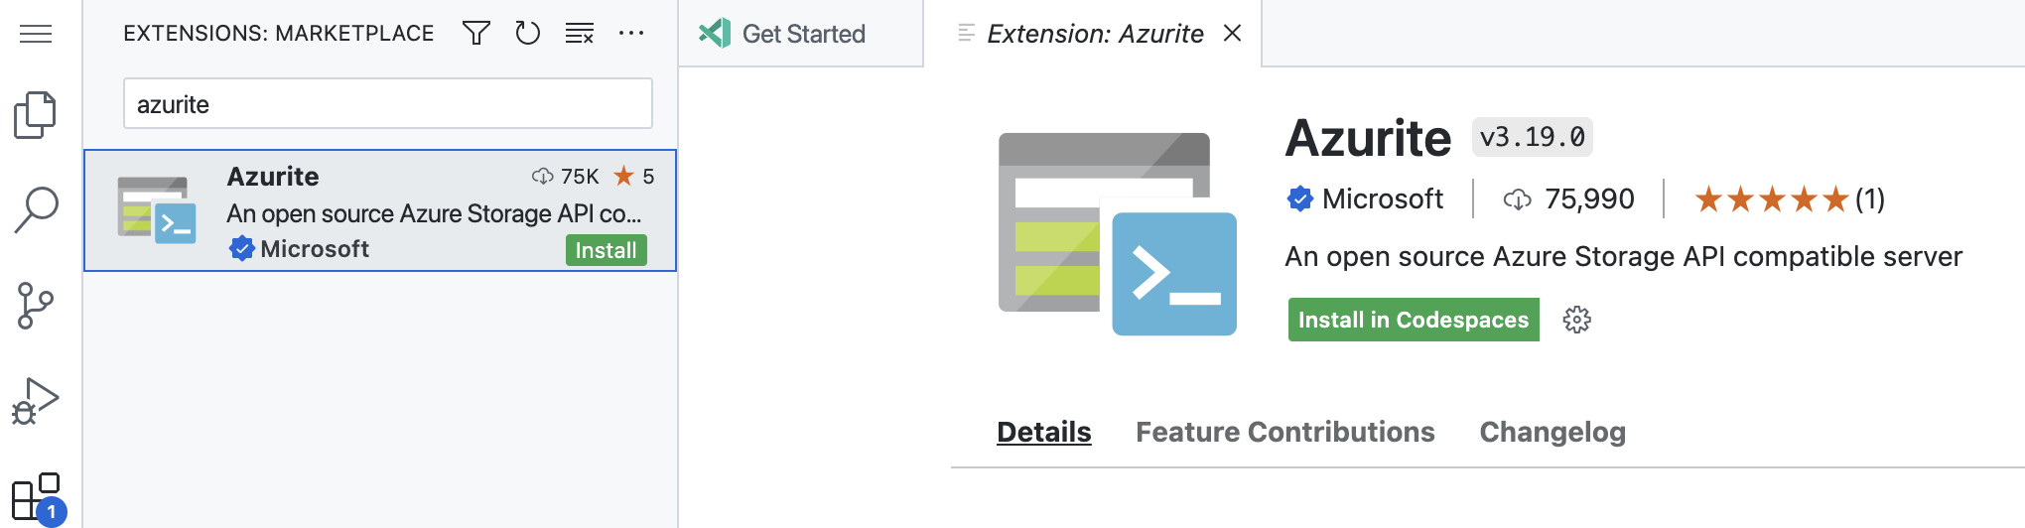Open the Explorer view

(36, 115)
